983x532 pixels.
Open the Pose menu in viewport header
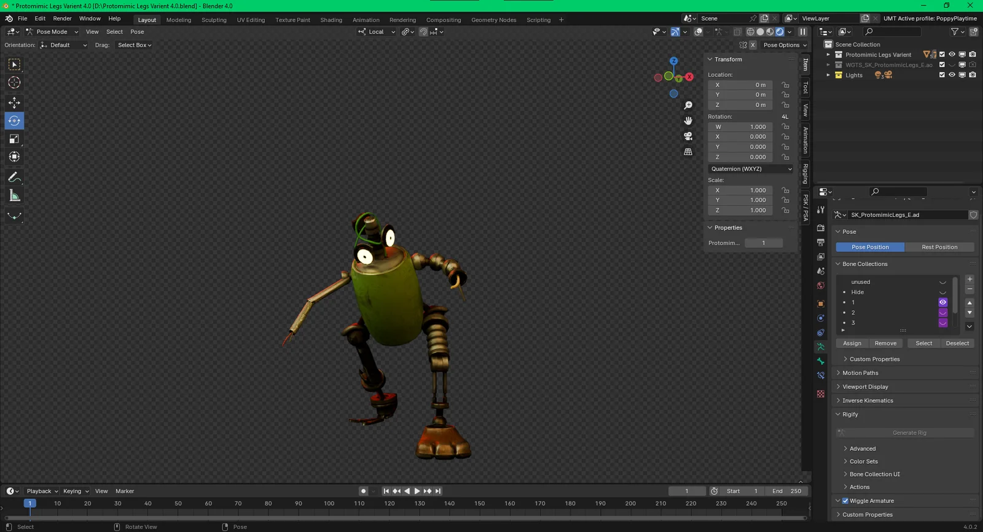point(137,32)
